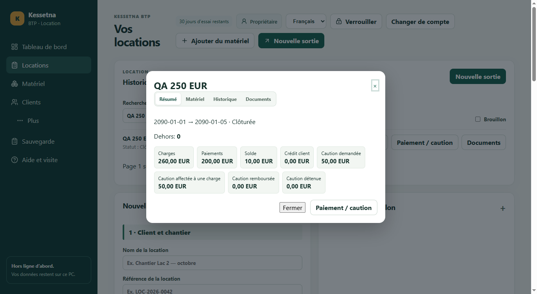Open the Historique tab
This screenshot has width=537, height=294.
pos(225,99)
